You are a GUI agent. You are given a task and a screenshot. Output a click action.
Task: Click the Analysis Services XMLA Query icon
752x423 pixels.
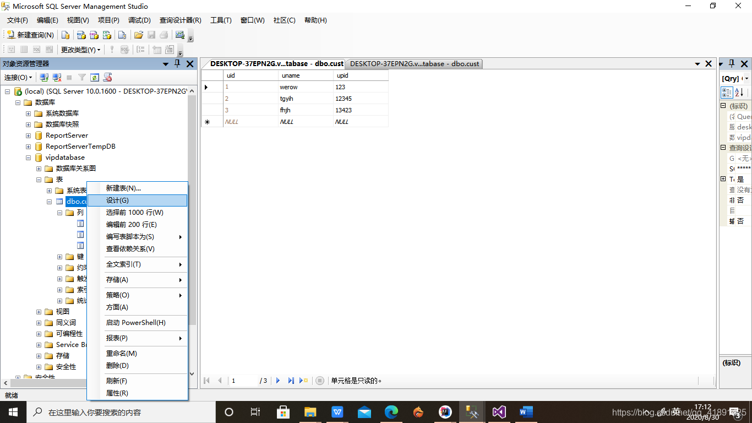click(107, 35)
